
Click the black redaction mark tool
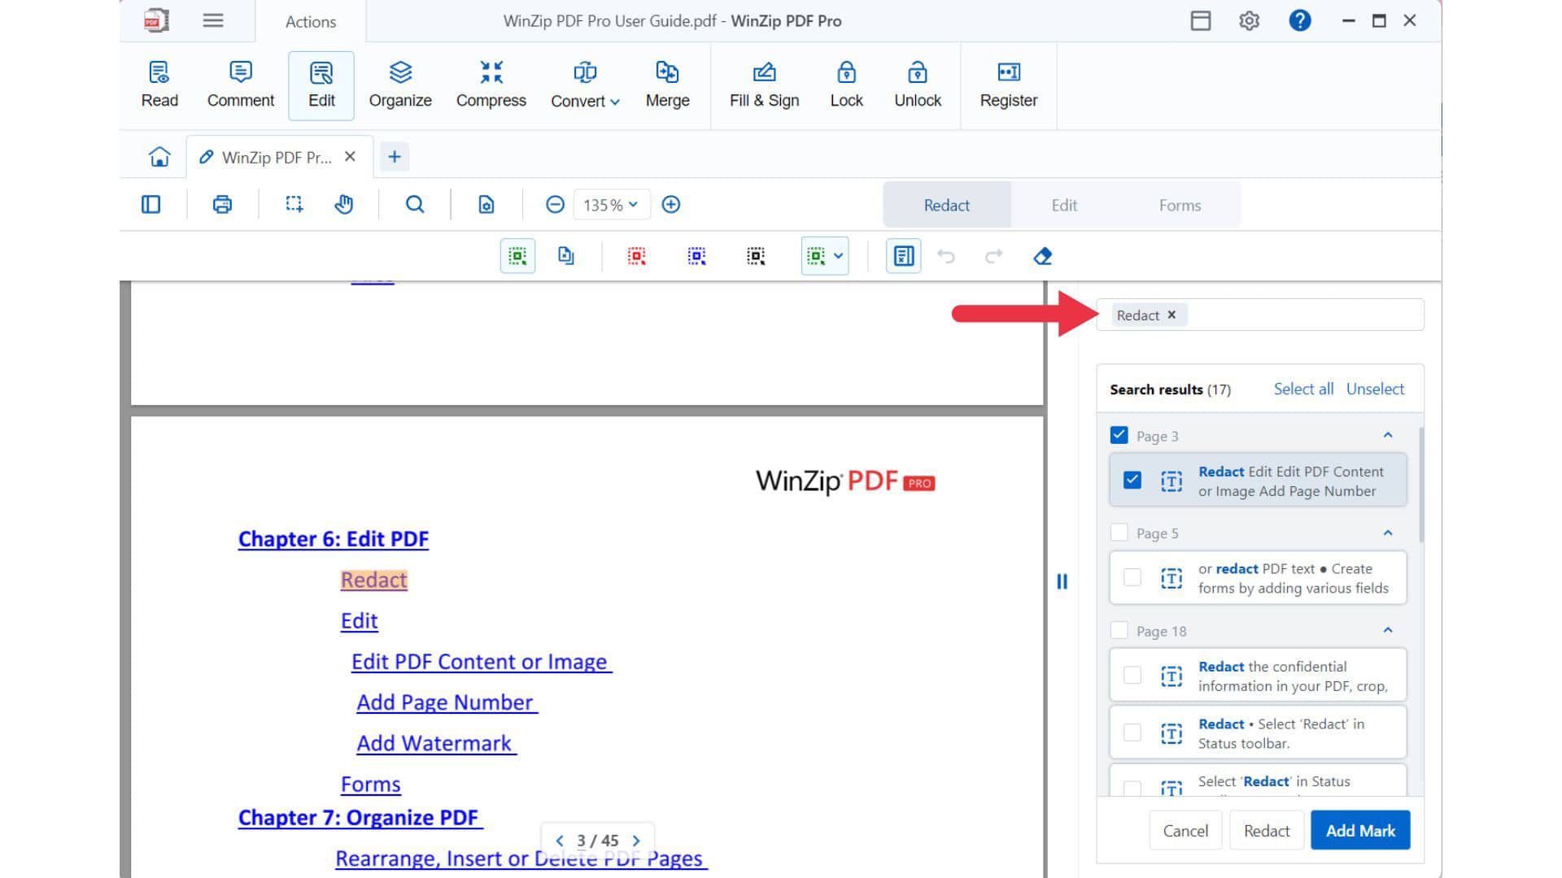(756, 256)
